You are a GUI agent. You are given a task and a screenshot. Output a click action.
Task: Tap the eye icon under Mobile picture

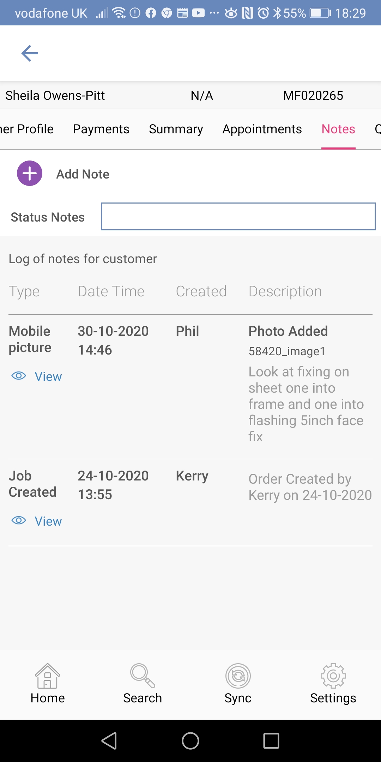[19, 376]
